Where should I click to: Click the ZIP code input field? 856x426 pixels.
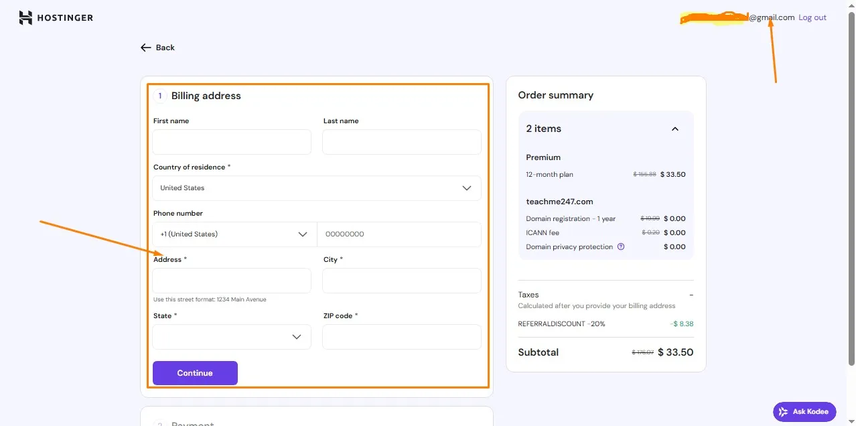coord(401,337)
